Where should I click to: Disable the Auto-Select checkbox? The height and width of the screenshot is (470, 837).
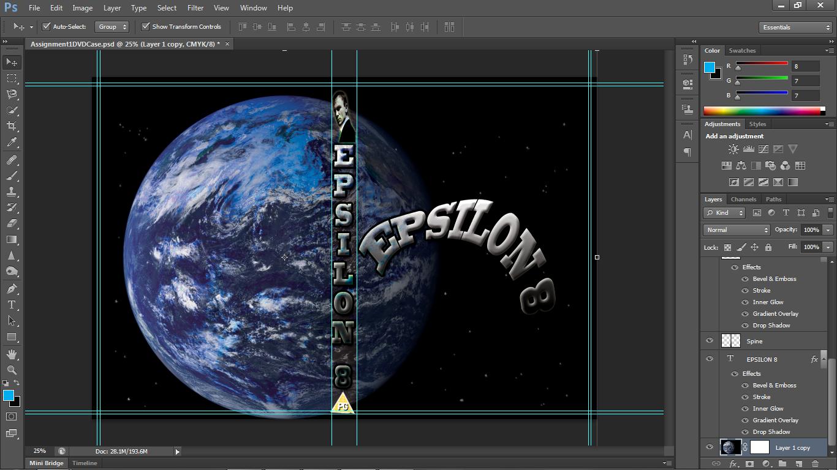point(47,26)
